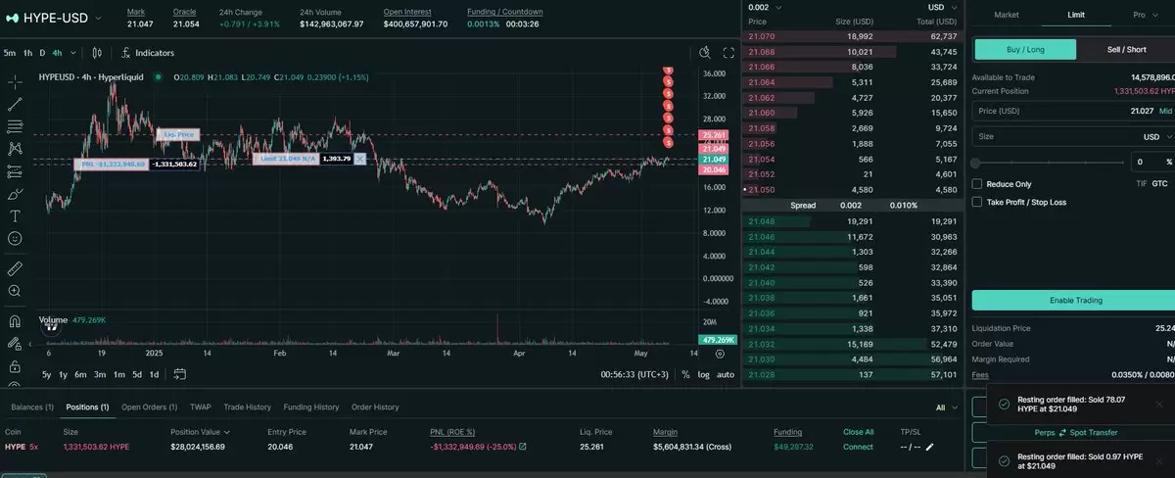Toggle auto scale on chart

tap(725, 374)
